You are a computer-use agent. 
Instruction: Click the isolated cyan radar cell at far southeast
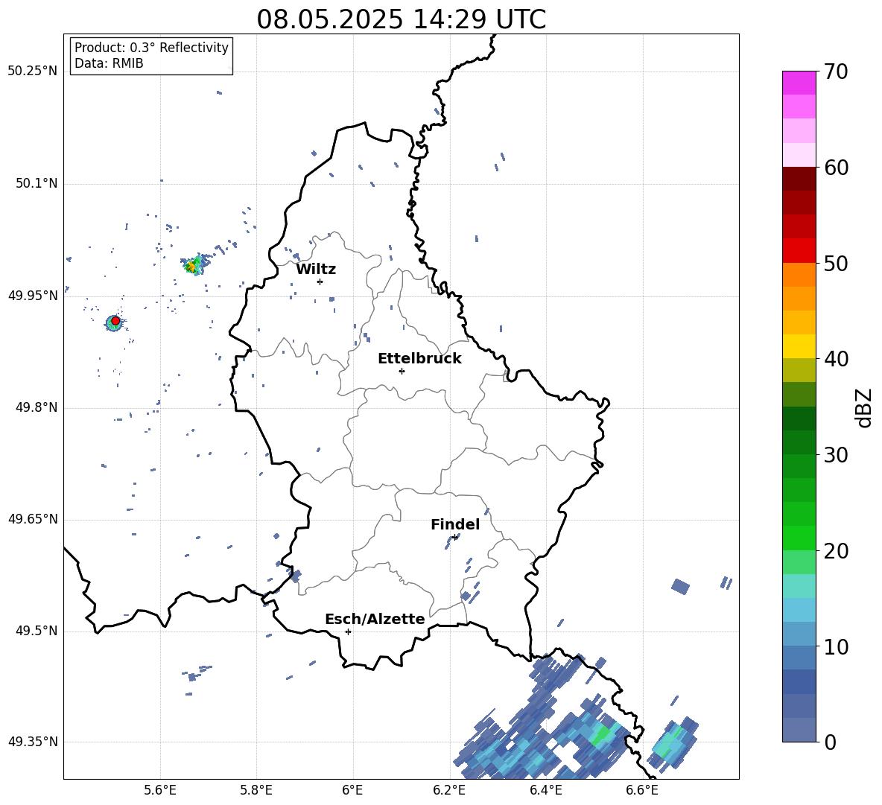point(674,743)
